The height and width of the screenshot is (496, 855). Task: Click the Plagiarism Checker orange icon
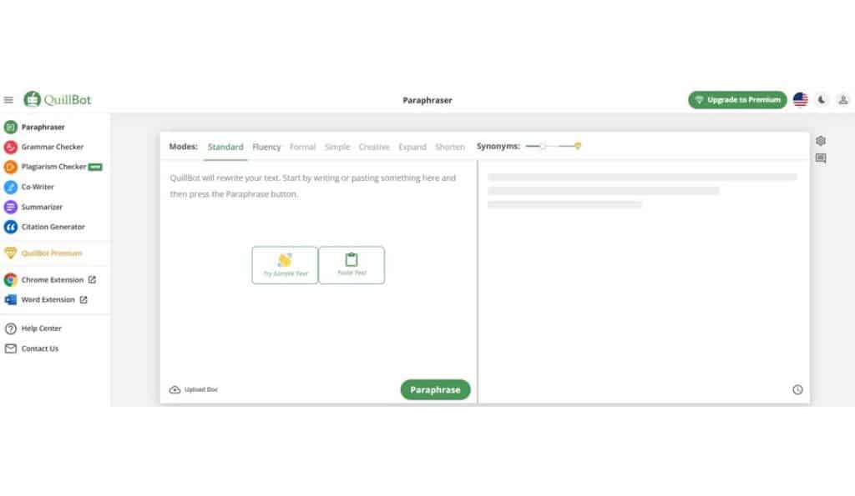10,167
